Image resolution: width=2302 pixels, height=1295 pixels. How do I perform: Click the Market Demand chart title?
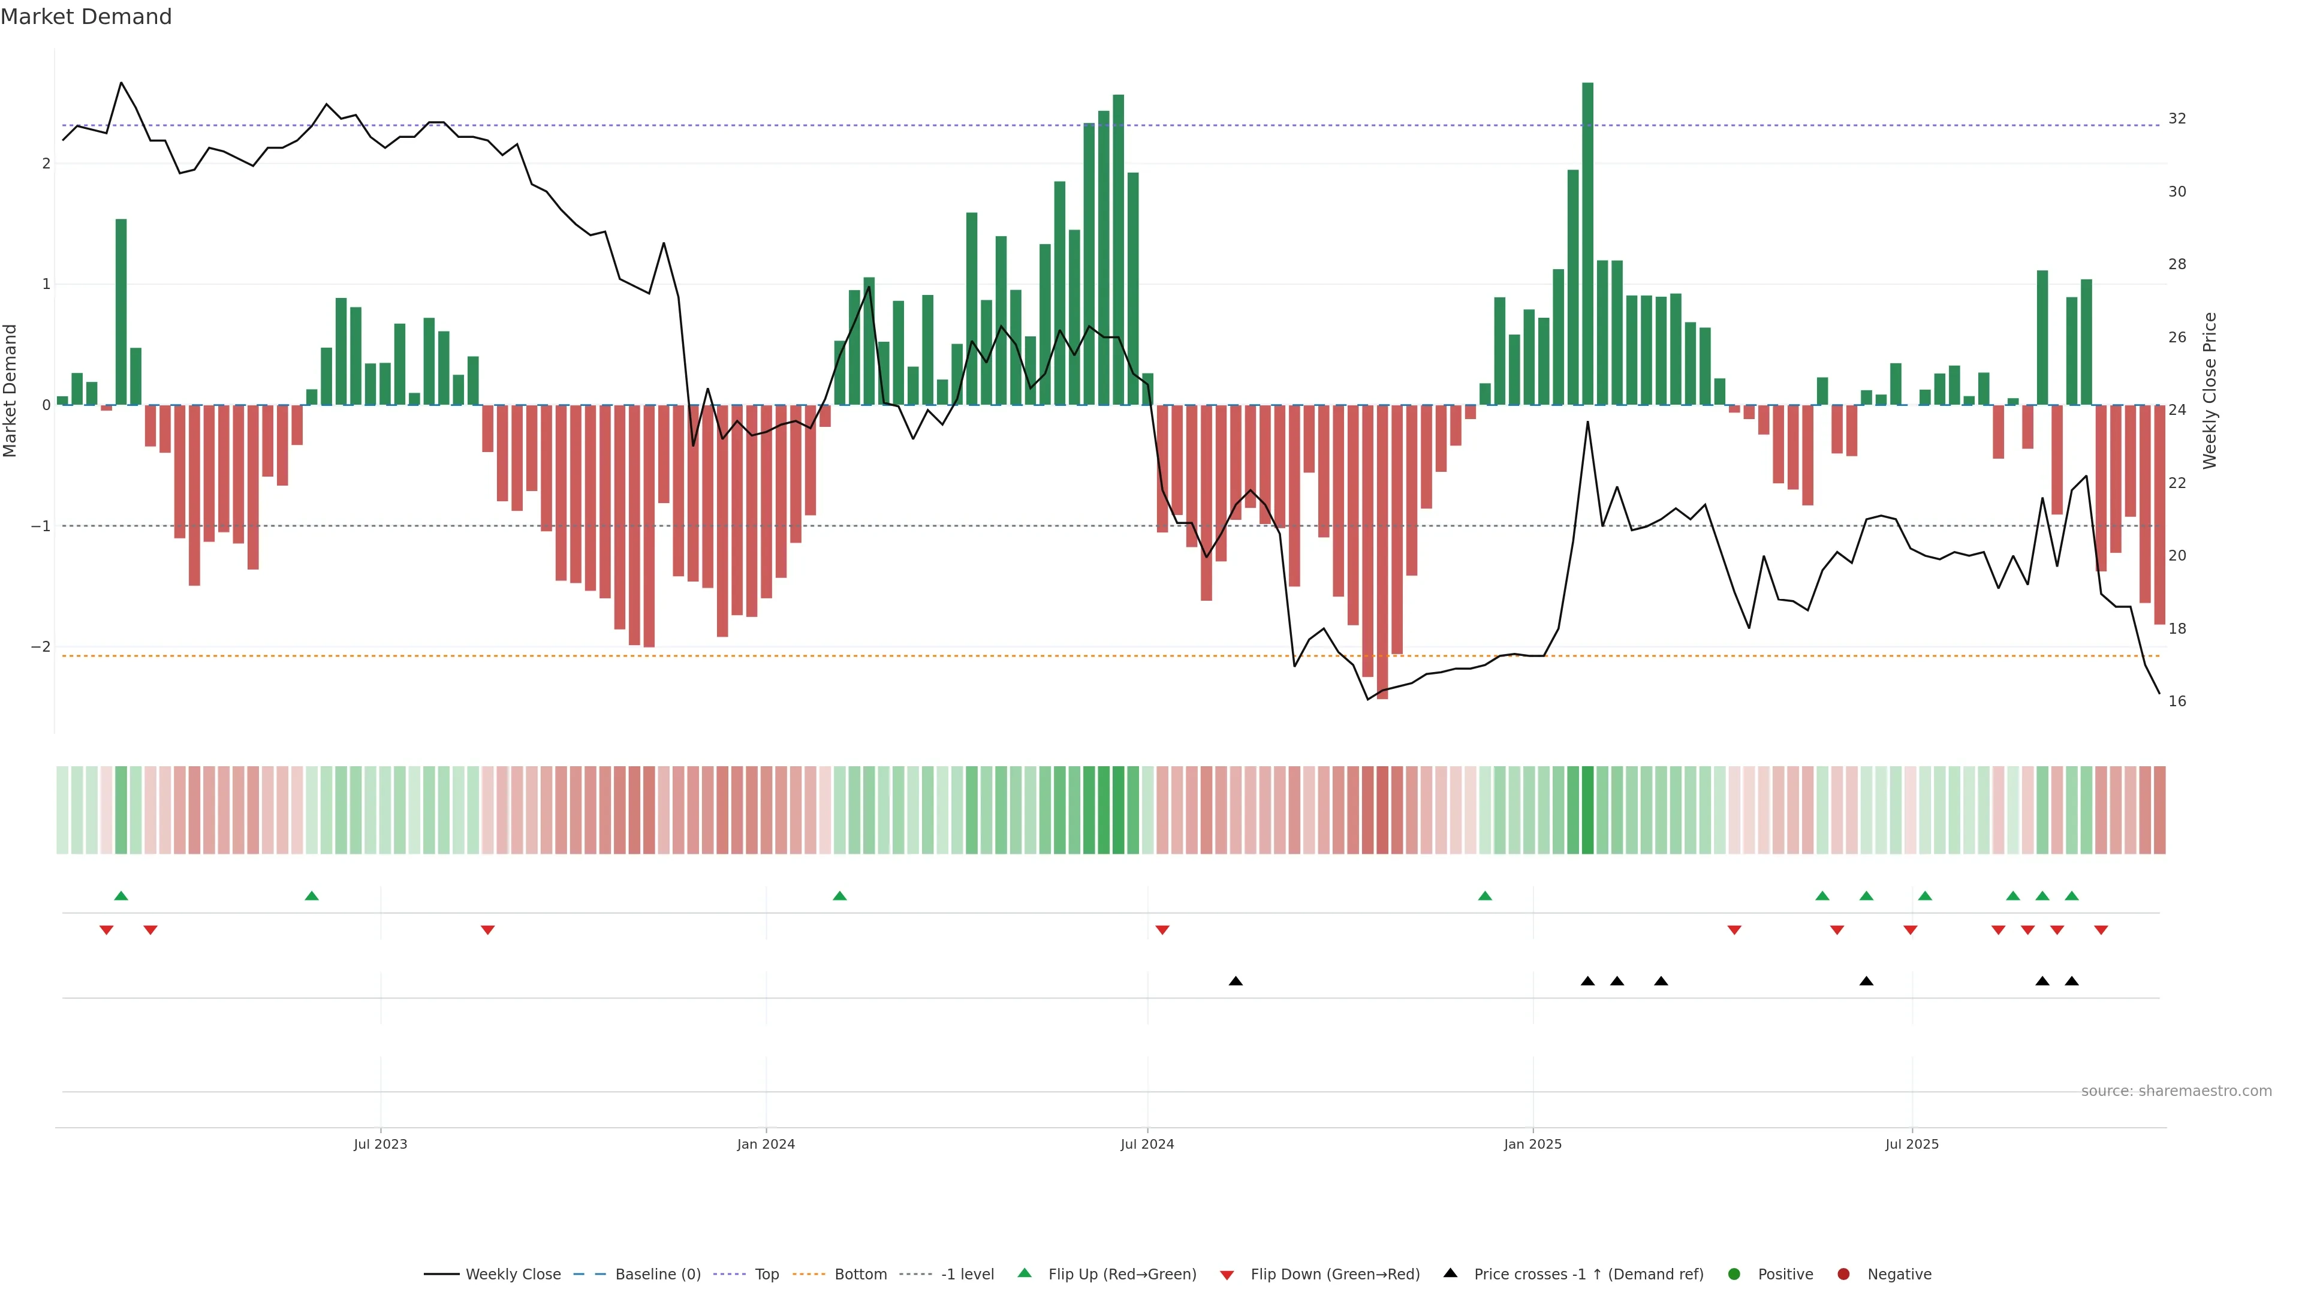click(x=86, y=17)
